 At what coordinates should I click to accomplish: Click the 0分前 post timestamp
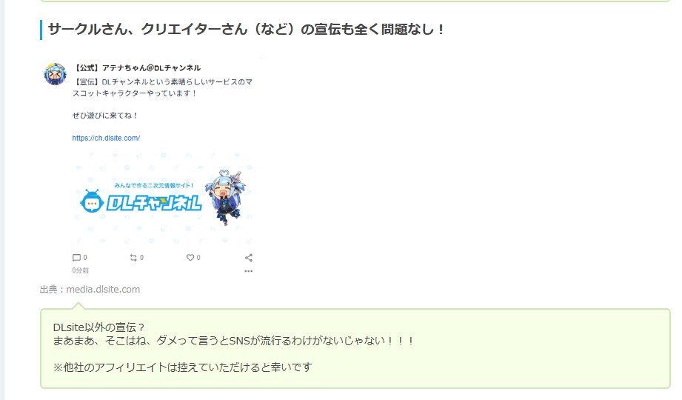click(x=81, y=270)
